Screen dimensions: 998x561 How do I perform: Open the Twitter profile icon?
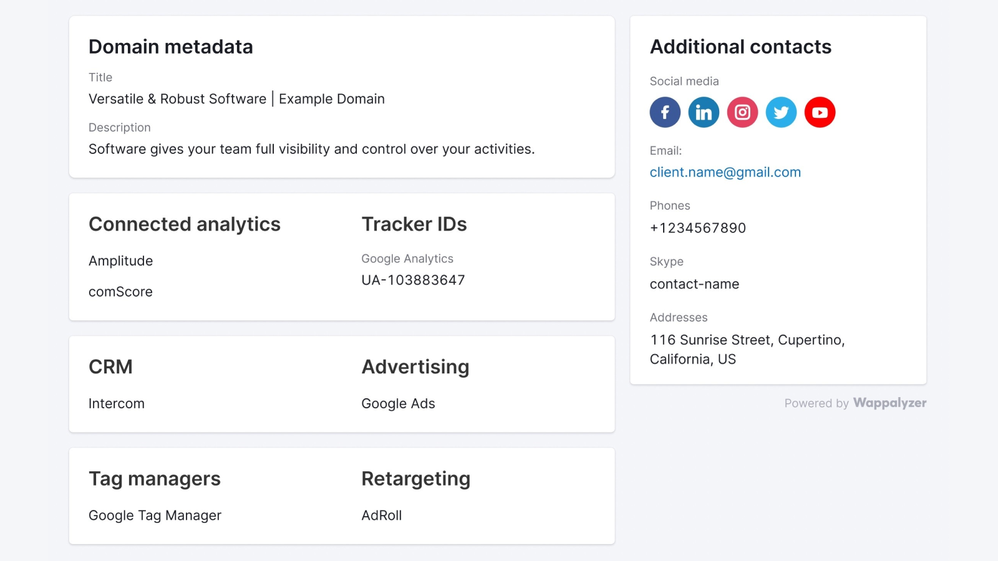[781, 112]
